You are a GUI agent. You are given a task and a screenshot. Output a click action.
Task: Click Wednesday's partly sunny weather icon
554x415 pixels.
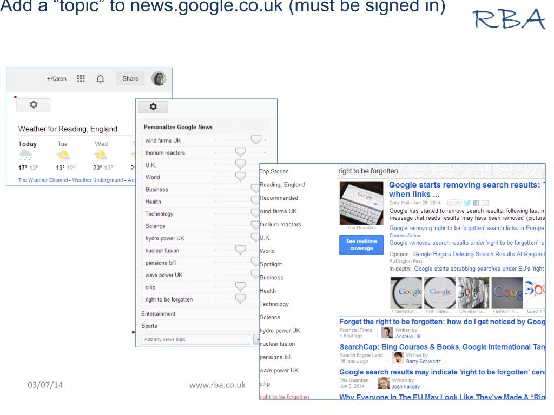click(101, 155)
